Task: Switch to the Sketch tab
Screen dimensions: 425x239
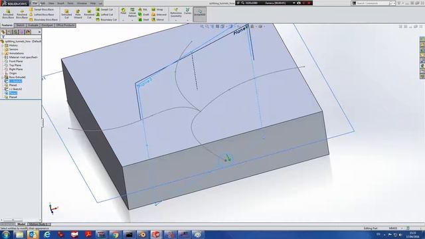Action: (x=20, y=25)
